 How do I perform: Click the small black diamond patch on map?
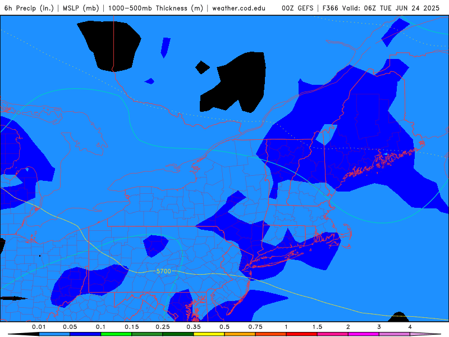point(202,67)
